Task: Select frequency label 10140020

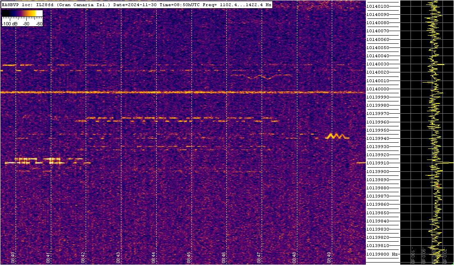Action: tap(378, 72)
